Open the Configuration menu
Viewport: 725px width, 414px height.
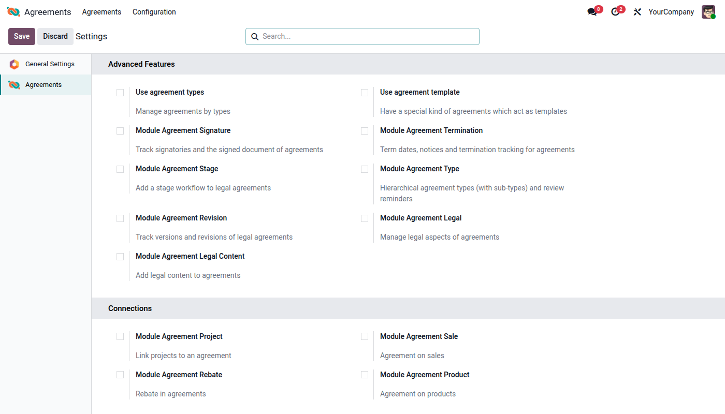[154, 12]
